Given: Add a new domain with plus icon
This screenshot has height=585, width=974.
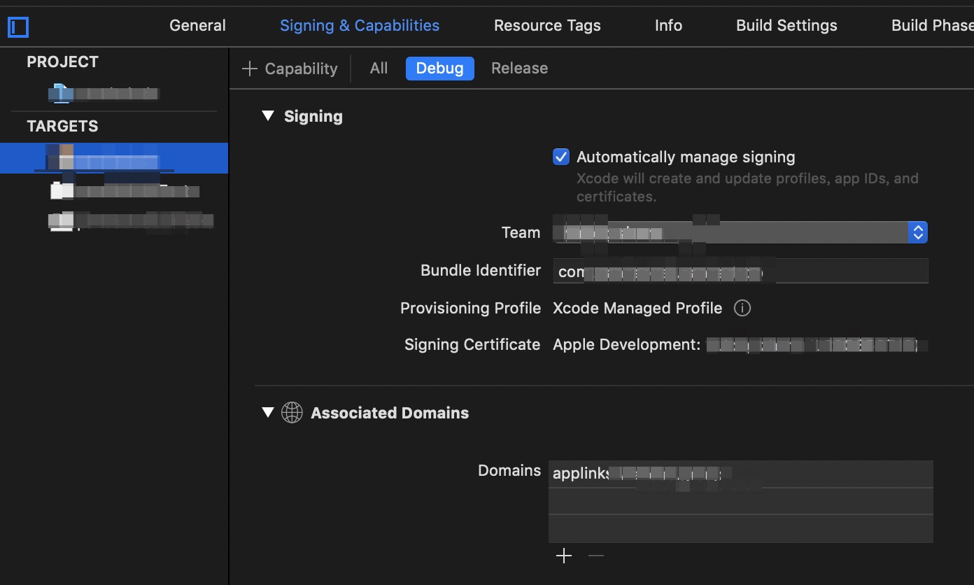Looking at the screenshot, I should coord(564,556).
